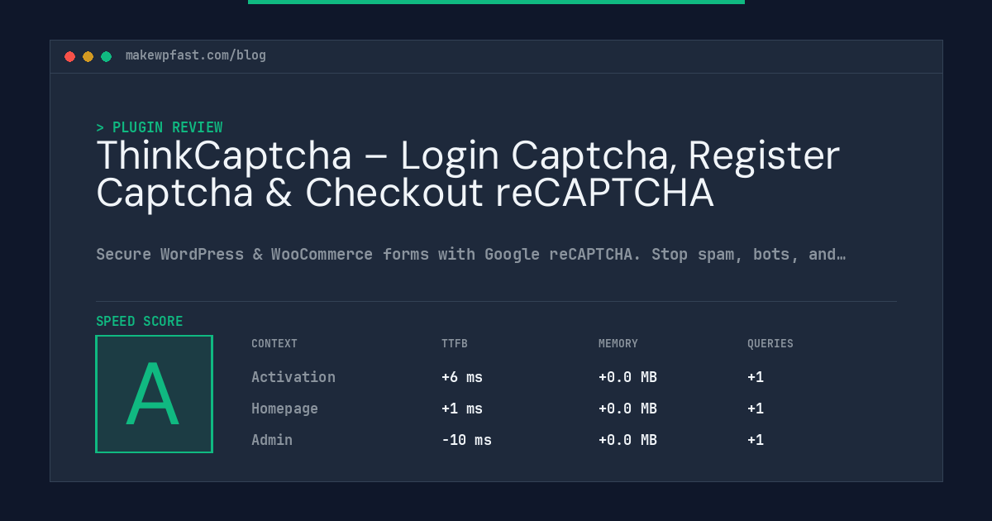The image size is (992, 521).
Task: Click the CONTEXT column header
Action: click(x=274, y=343)
